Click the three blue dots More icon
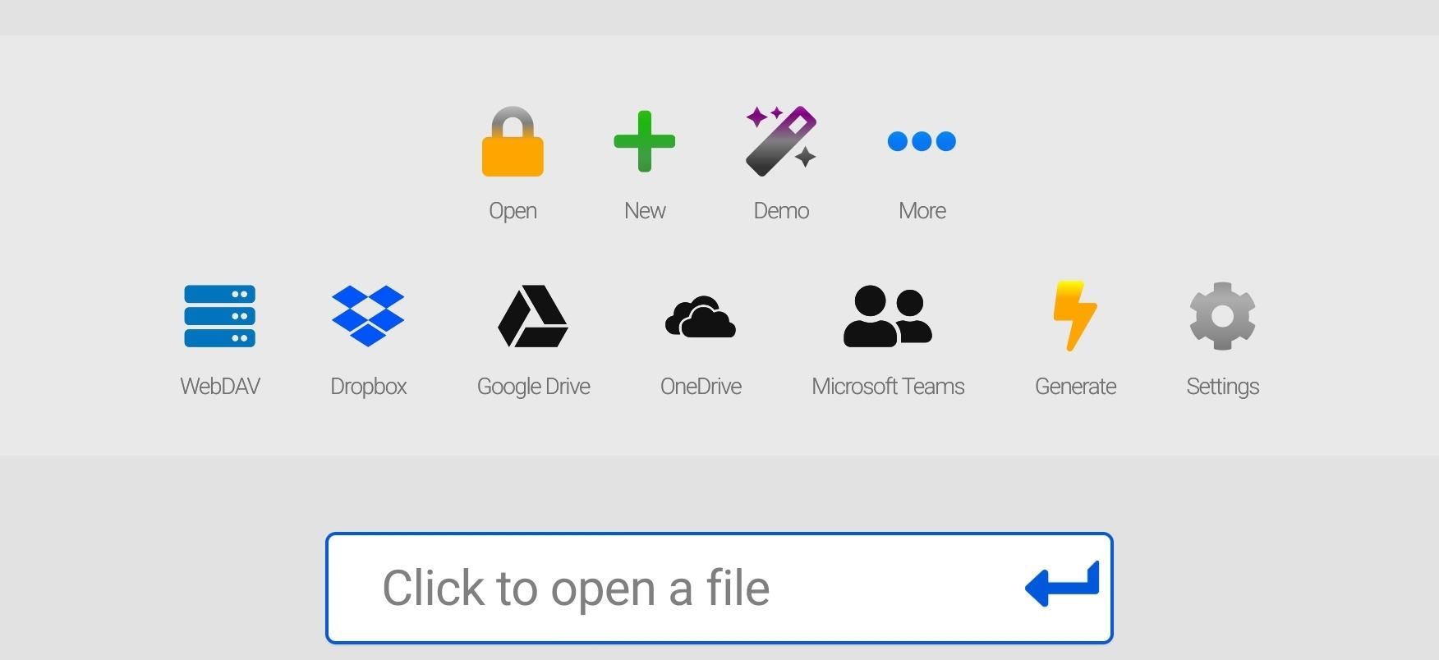Screen dimensions: 1439x660 [922, 141]
